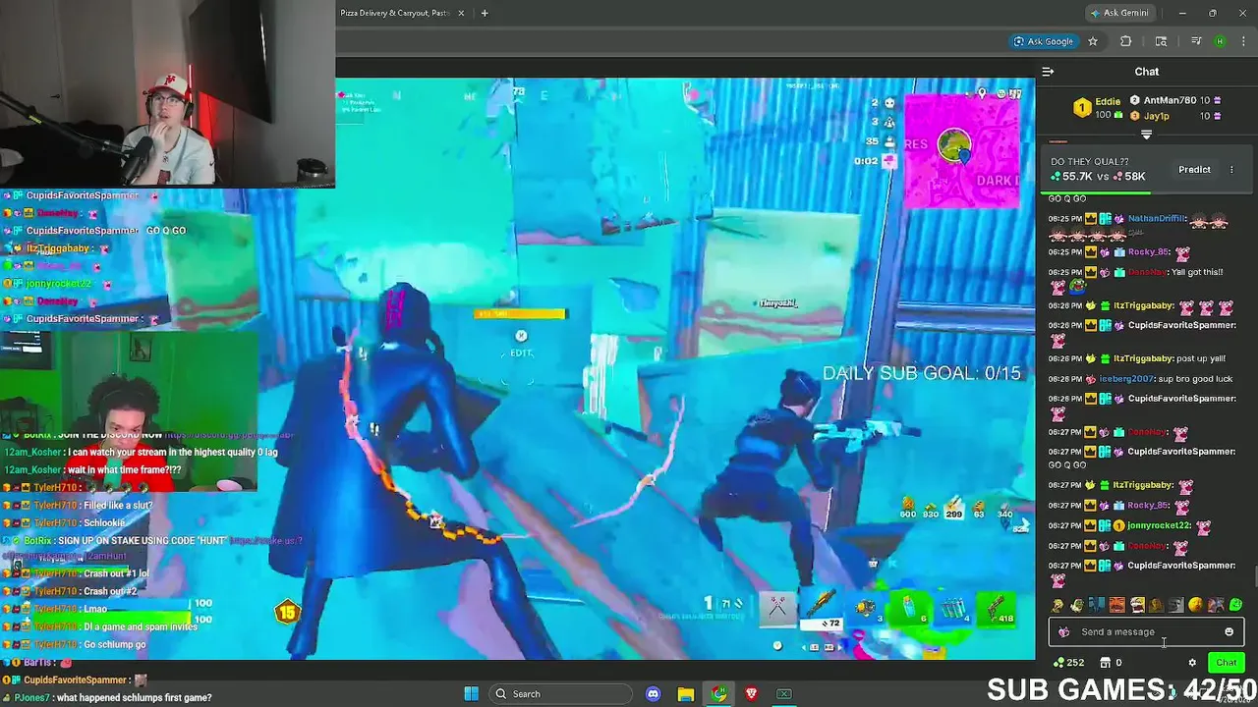The width and height of the screenshot is (1258, 707).
Task: Click the Chrome icon in the taskbar
Action: tap(719, 694)
